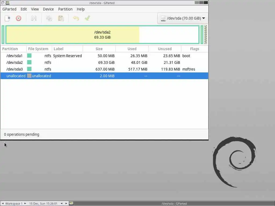Click the System Reserved label cell
The height and width of the screenshot is (206, 275).
point(67,56)
